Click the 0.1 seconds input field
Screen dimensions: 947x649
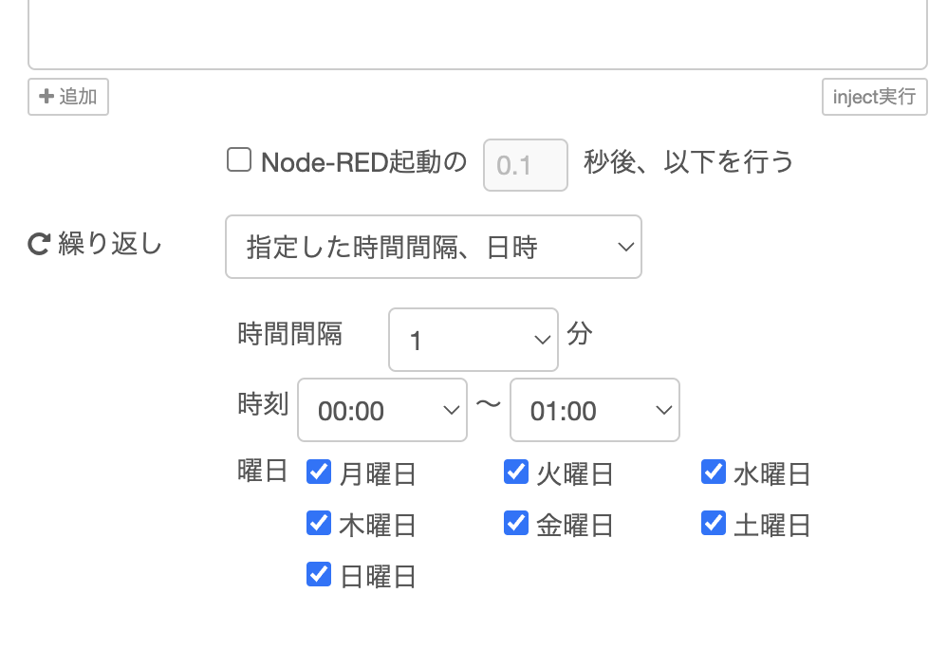click(526, 165)
